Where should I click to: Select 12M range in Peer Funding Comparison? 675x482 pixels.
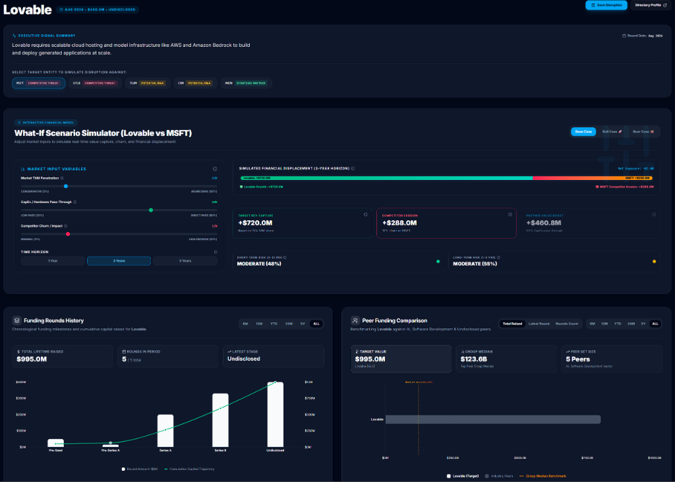604,324
